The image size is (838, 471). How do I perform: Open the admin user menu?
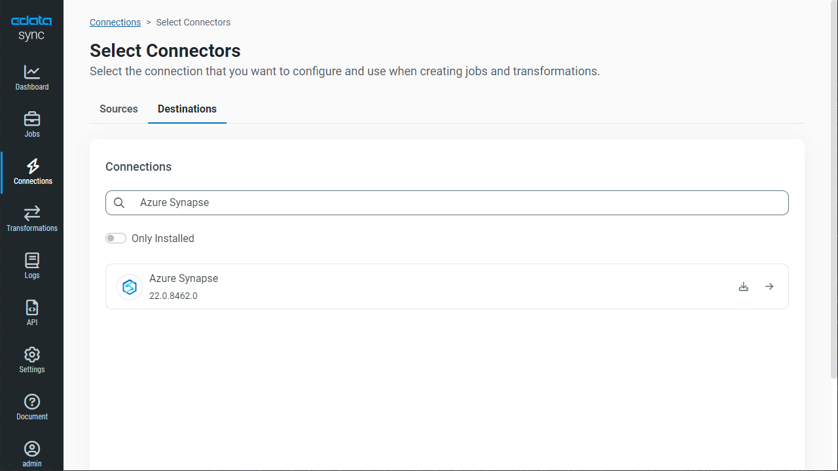click(x=31, y=455)
